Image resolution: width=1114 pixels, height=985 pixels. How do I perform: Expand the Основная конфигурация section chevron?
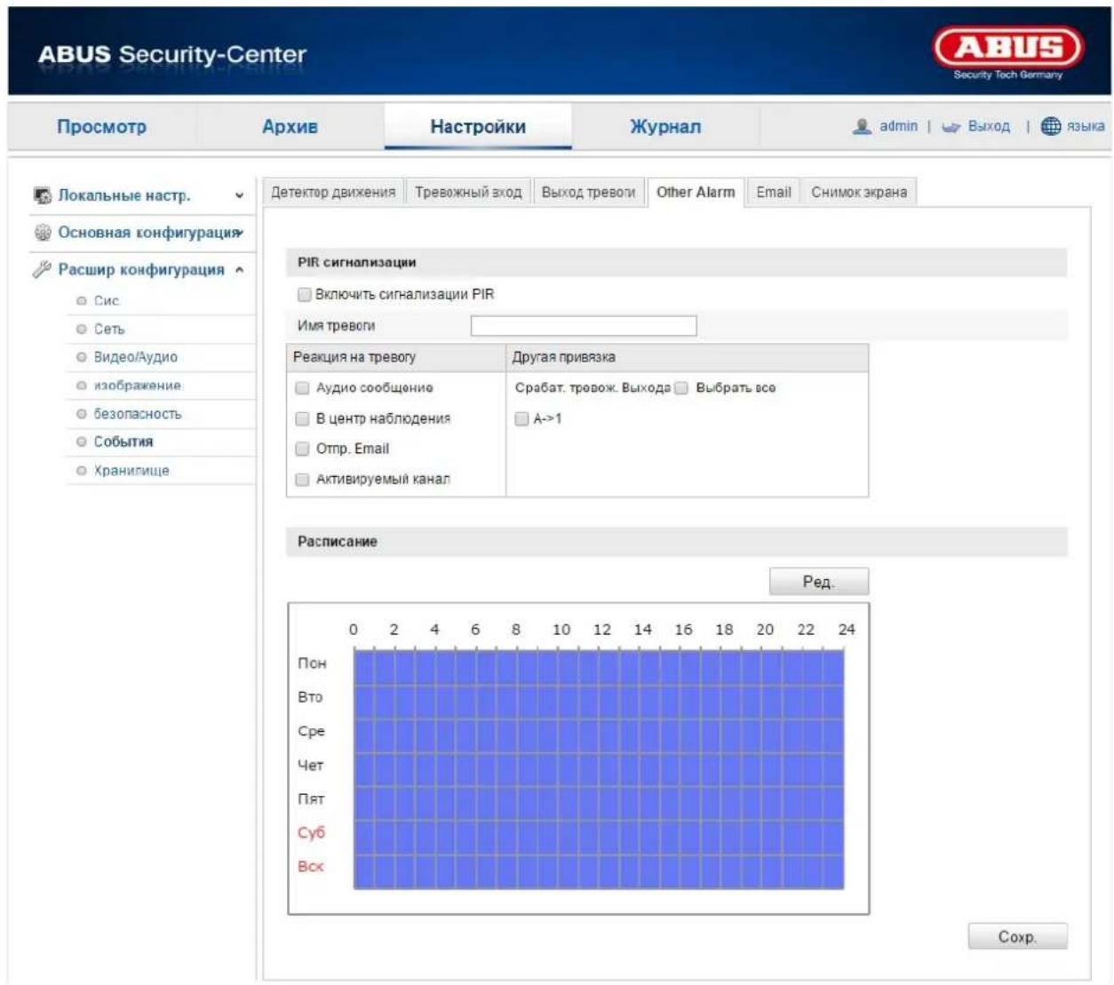(240, 233)
